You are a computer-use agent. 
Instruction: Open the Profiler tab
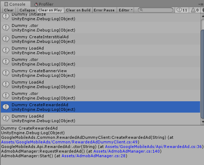[x=44, y=4]
